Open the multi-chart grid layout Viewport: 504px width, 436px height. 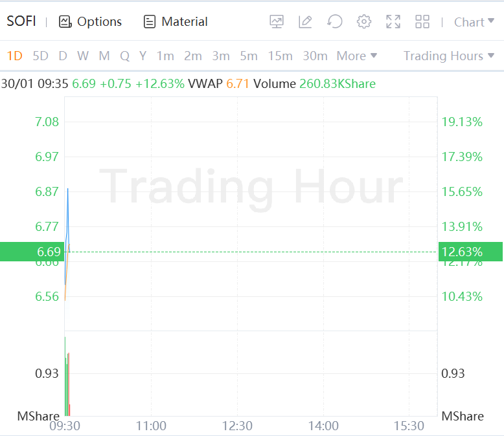click(x=422, y=22)
